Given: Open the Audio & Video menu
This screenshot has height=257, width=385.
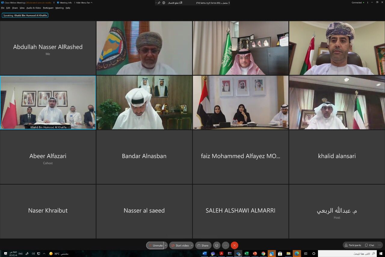Looking at the screenshot, I should pos(34,8).
